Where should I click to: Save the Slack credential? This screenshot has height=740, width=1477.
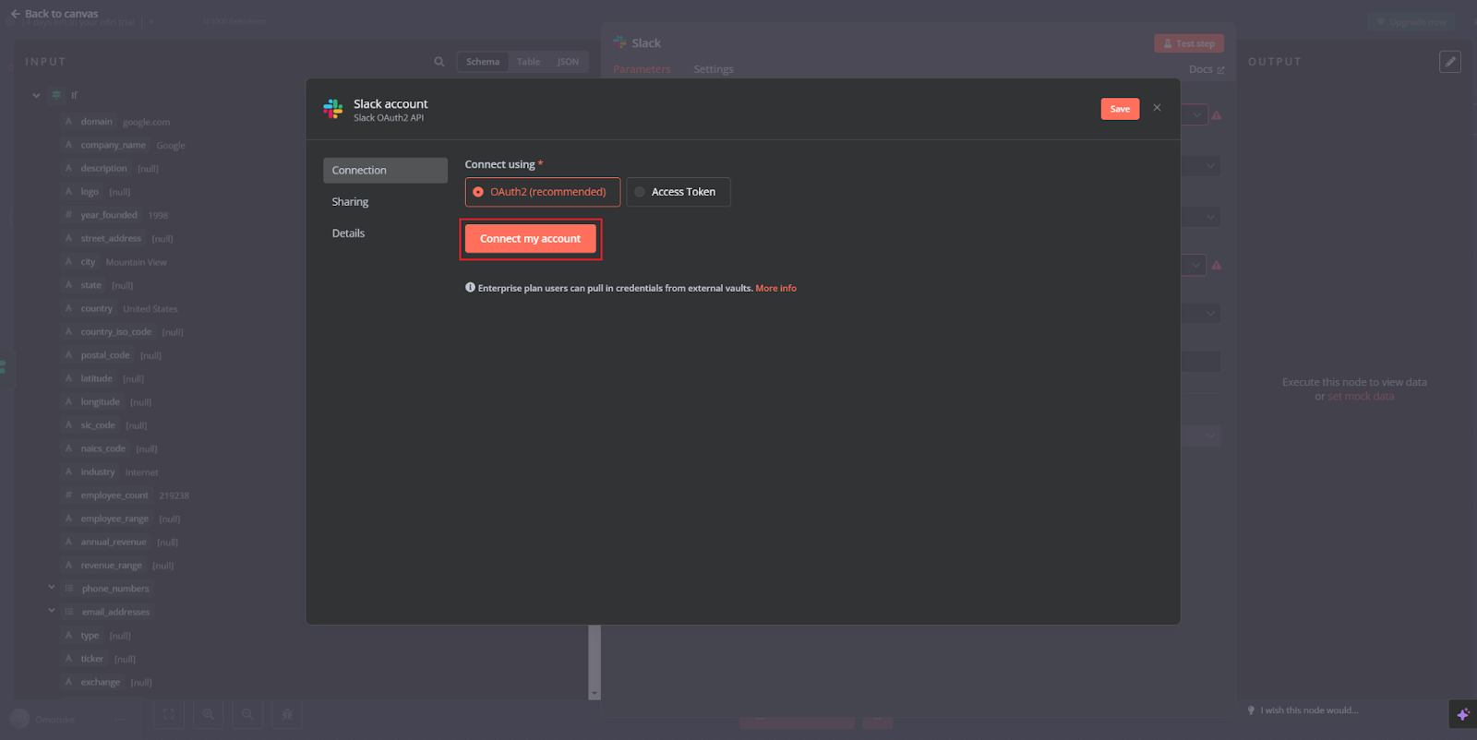click(x=1120, y=109)
